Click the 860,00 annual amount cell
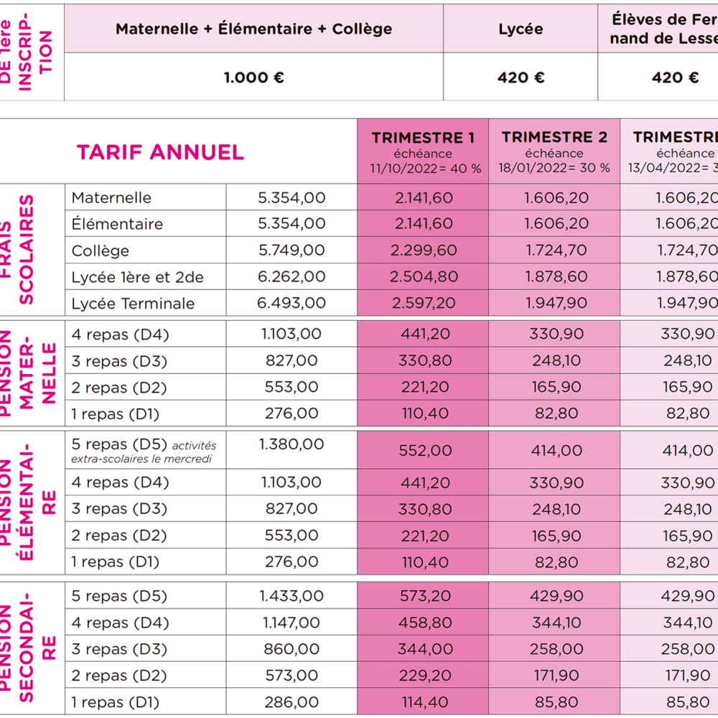 click(x=291, y=649)
